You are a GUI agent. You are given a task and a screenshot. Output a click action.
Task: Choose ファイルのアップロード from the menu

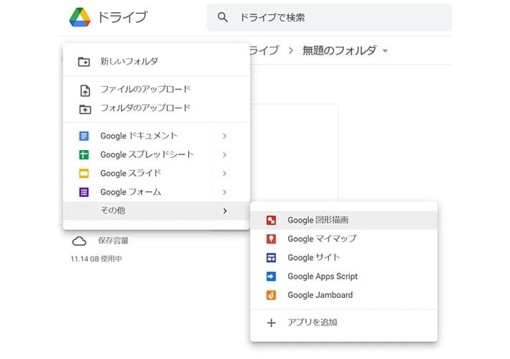click(157, 90)
